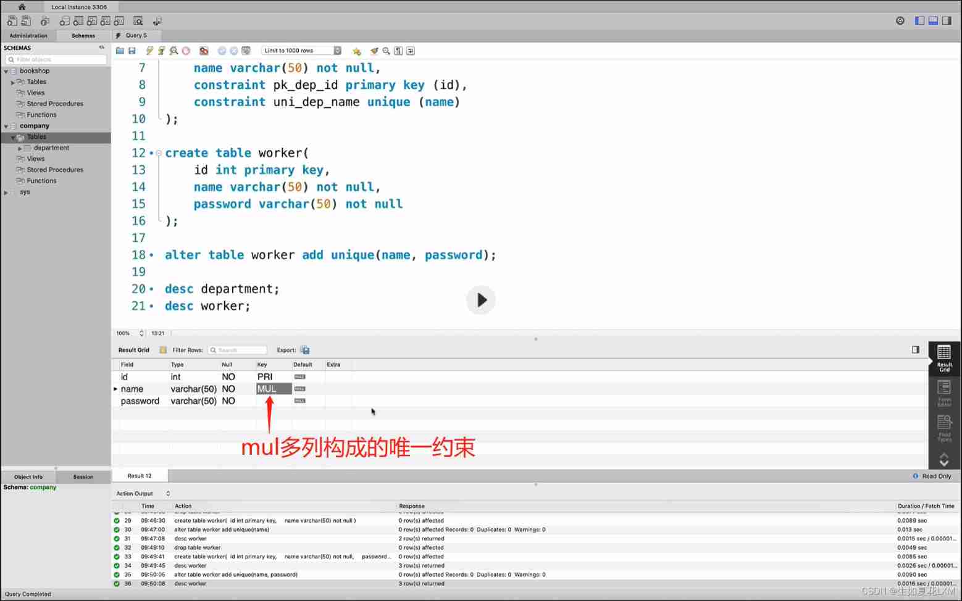
Task: Toggle result grid formatting icon
Action: pos(163,350)
